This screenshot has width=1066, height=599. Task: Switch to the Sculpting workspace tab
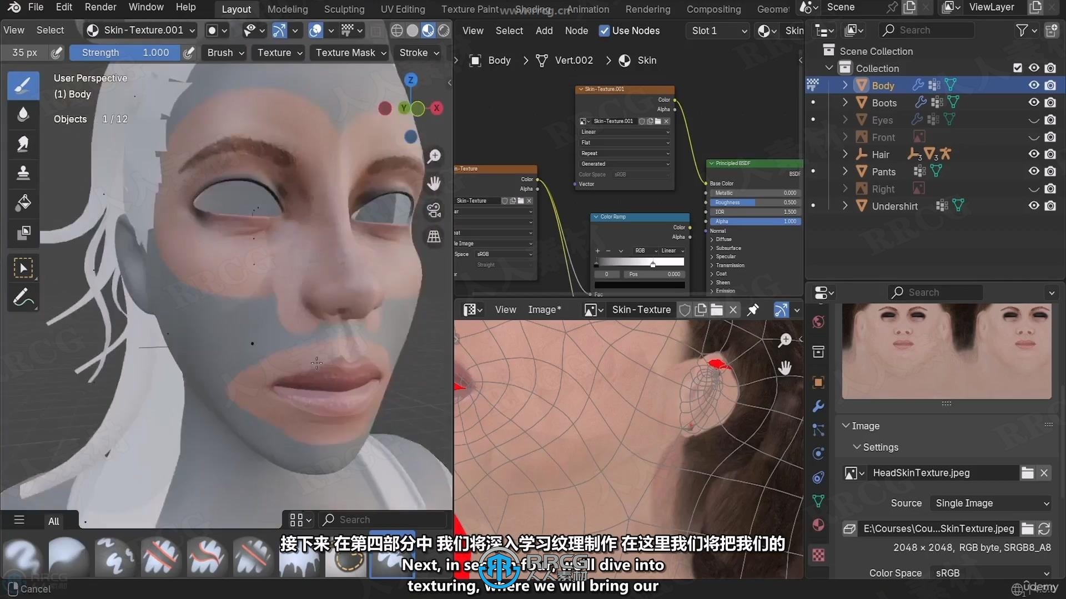344,9
